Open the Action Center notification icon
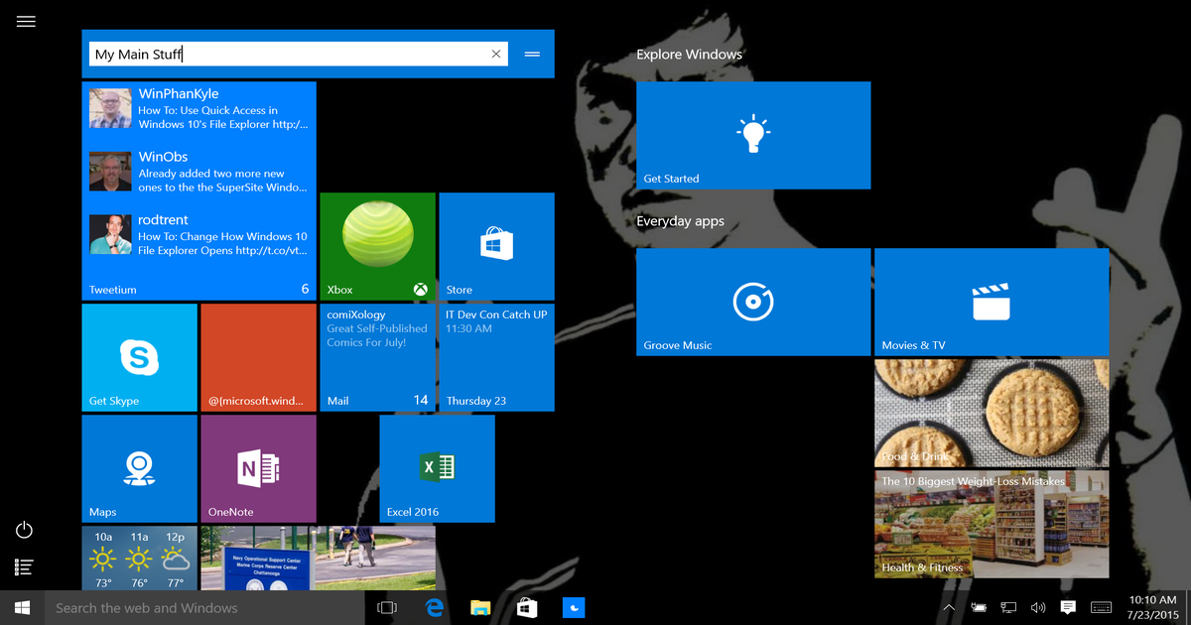 (x=1067, y=607)
